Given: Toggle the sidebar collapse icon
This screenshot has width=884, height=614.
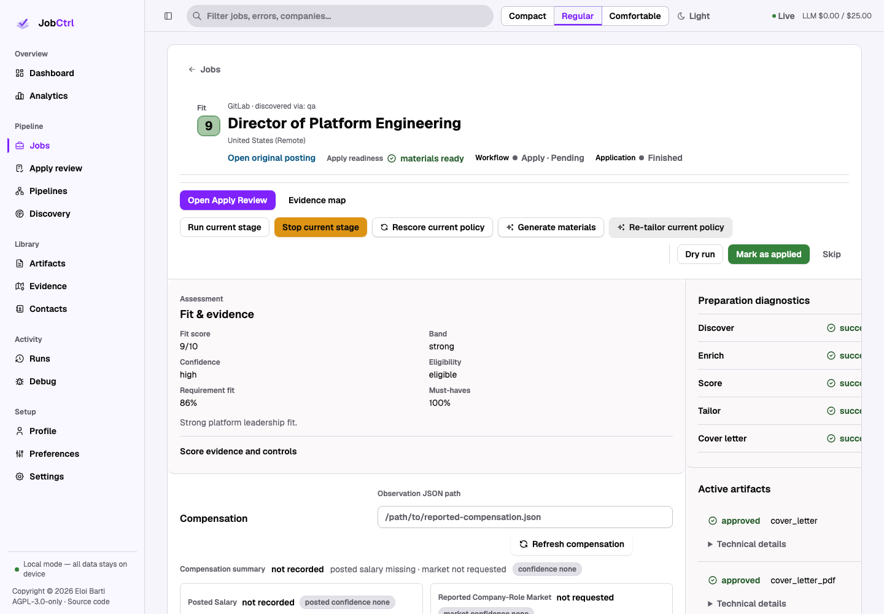Looking at the screenshot, I should pyautogui.click(x=168, y=16).
